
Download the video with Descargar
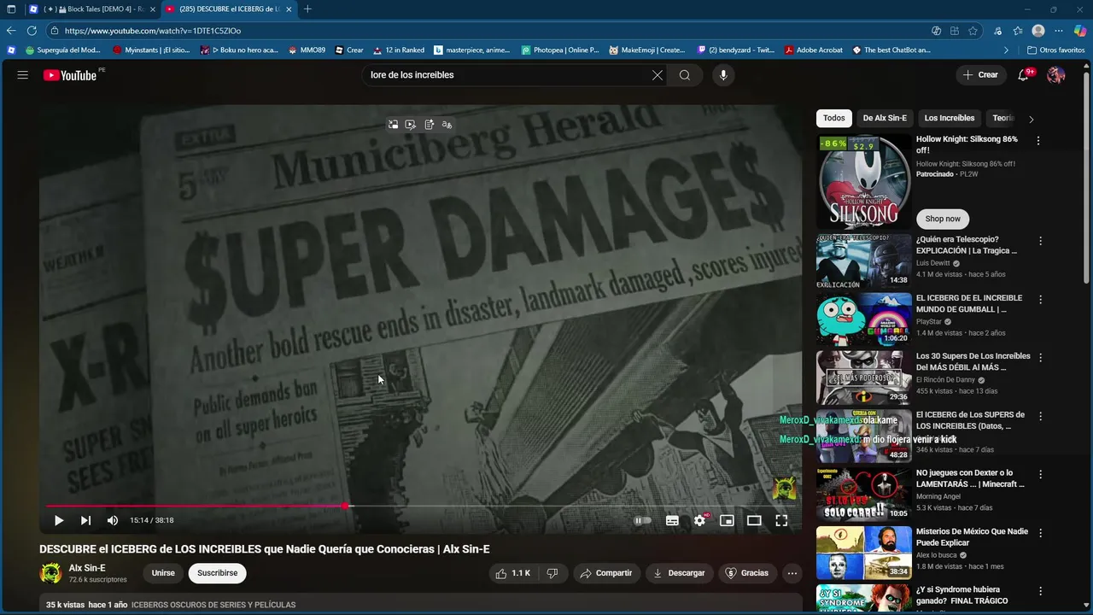click(679, 573)
